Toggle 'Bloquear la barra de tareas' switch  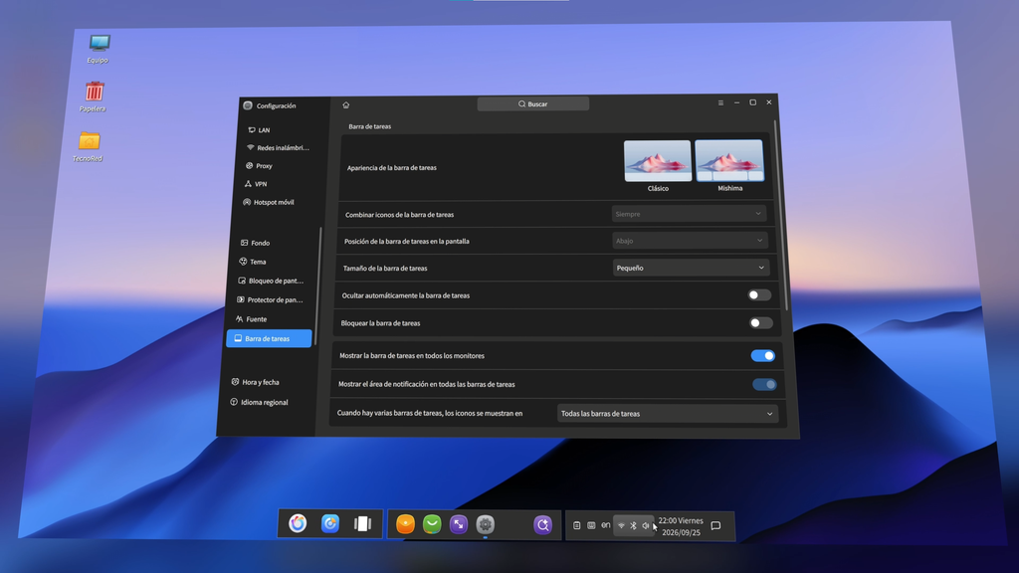[x=761, y=323]
